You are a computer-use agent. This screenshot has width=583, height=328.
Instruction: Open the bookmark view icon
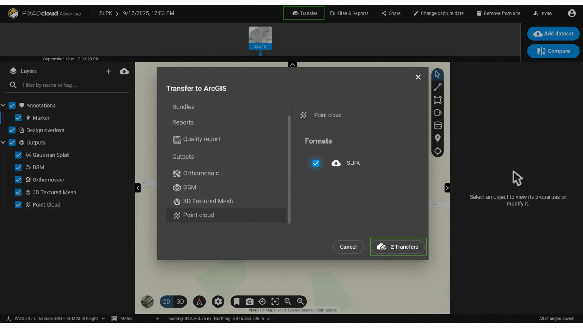[236, 301]
